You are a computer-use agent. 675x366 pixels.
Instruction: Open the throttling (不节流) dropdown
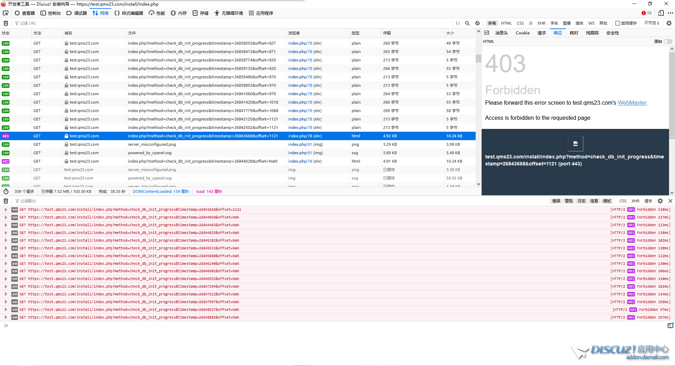[652, 23]
